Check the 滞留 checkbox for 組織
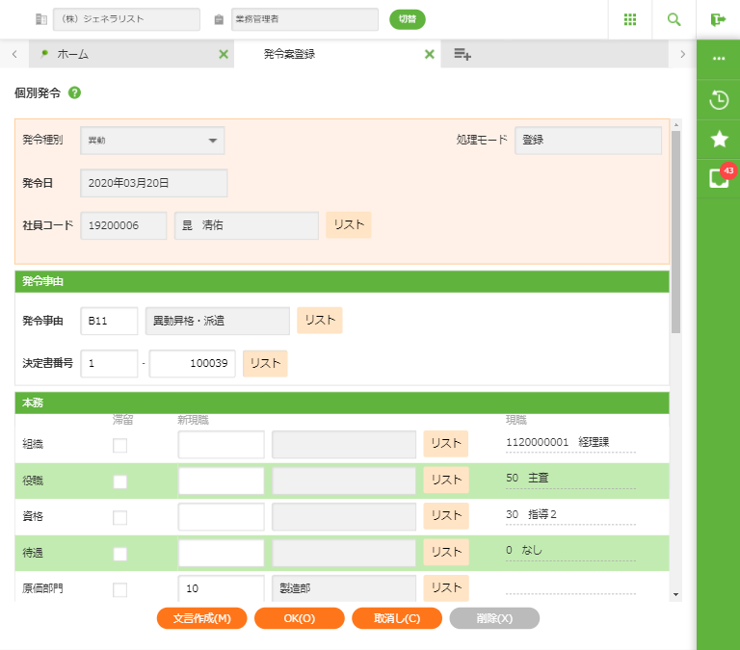 (x=120, y=445)
